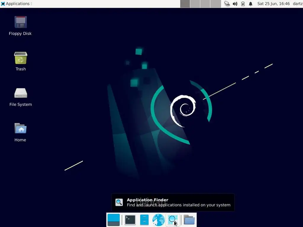303x227 pixels.
Task: Open the notifications bell icon
Action: (251, 4)
